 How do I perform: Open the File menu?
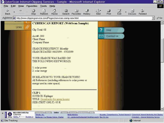point(6,6)
